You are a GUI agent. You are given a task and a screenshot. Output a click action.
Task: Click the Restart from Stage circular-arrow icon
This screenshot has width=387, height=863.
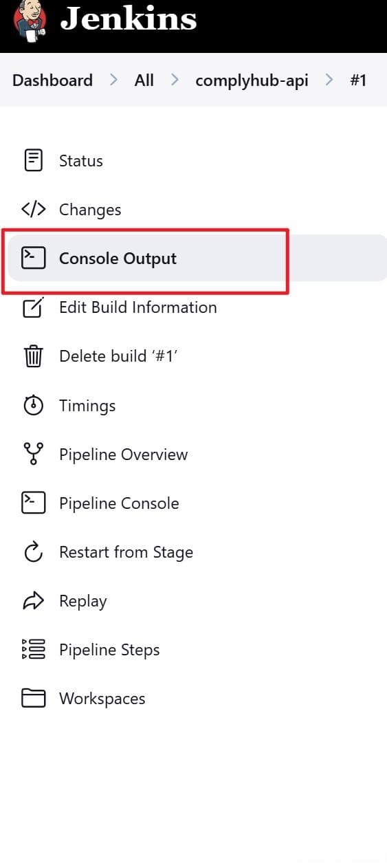tap(34, 551)
